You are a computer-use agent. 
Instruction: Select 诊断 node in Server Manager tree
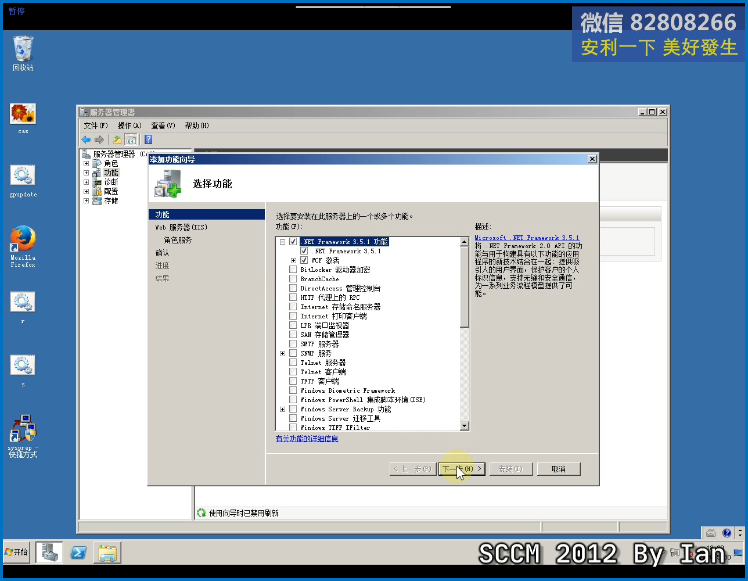[x=111, y=182]
